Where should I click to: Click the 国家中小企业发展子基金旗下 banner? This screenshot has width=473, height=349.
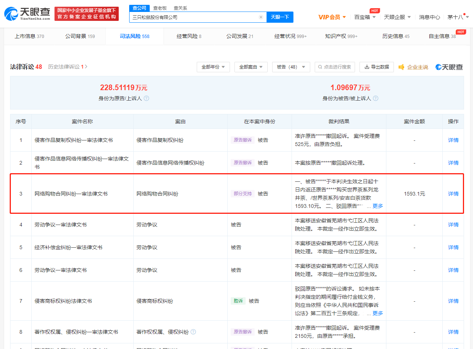click(86, 14)
